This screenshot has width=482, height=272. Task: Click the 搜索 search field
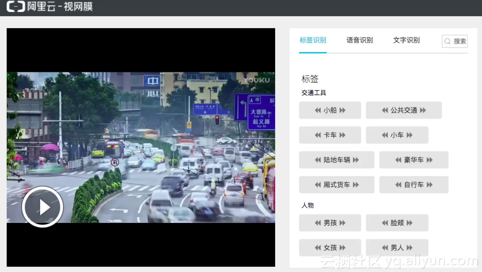pyautogui.click(x=455, y=41)
